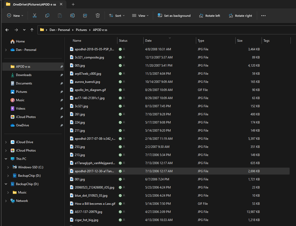Open the See more ellipsis menu
The width and height of the screenshot is (296, 226).
click(263, 16)
